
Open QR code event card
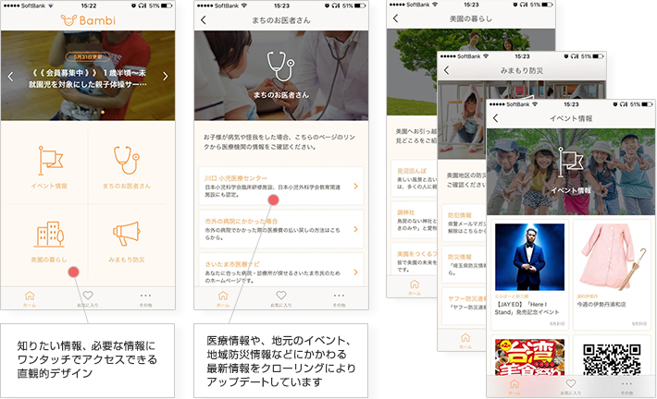(613, 356)
